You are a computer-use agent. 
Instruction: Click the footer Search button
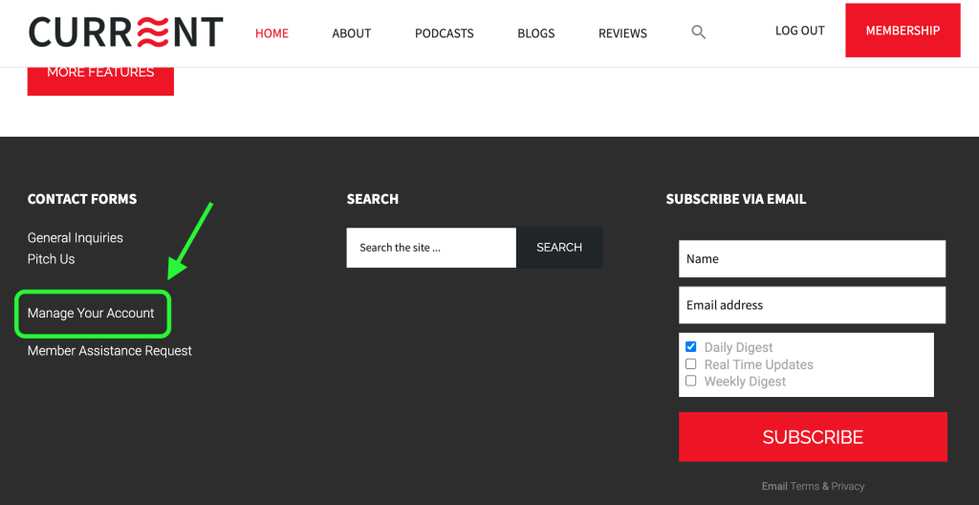click(x=559, y=248)
